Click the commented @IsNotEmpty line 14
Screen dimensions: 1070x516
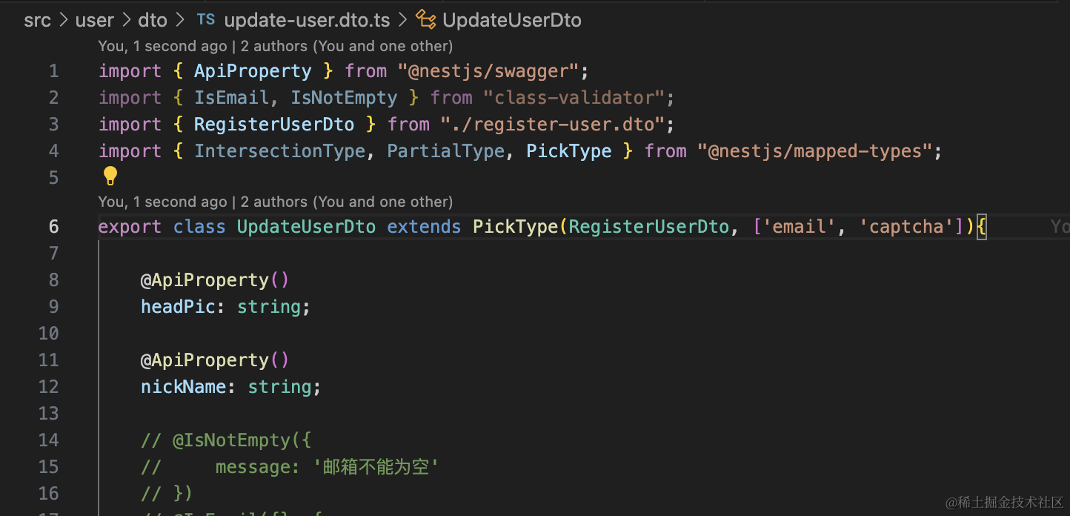[226, 440]
